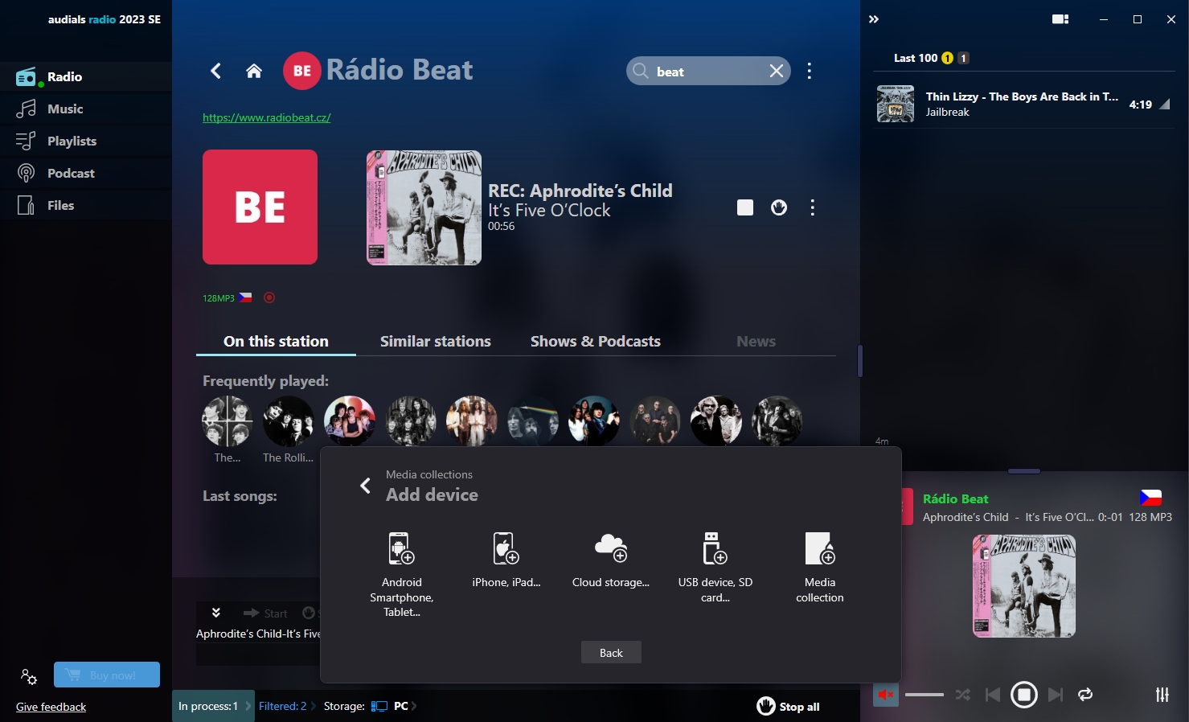Image resolution: width=1189 pixels, height=722 pixels.
Task: Grab the player panel resize handle
Action: coord(1024,470)
